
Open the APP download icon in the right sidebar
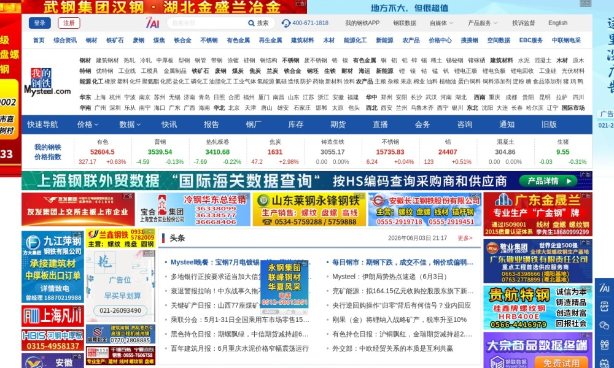pos(604,307)
